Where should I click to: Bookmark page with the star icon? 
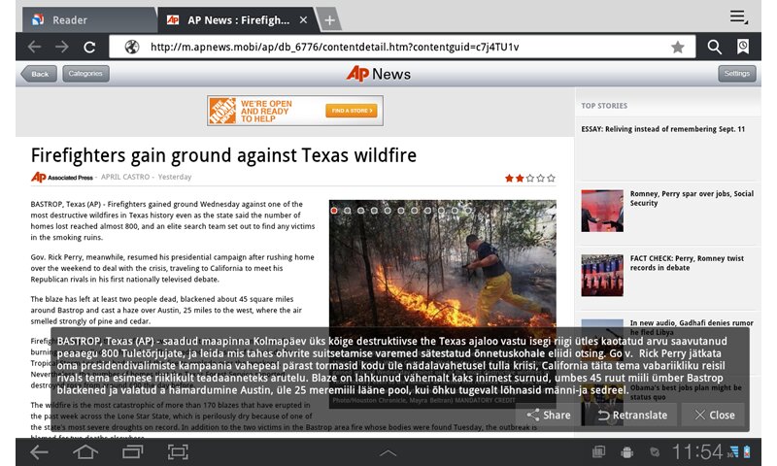677,47
